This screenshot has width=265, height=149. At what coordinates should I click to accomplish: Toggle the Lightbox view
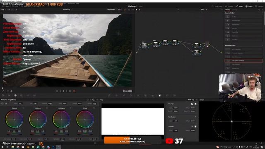point(259,7)
